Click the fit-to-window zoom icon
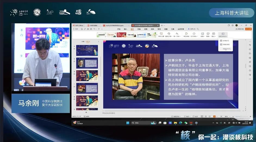The width and height of the screenshot is (256, 142). coord(221,117)
